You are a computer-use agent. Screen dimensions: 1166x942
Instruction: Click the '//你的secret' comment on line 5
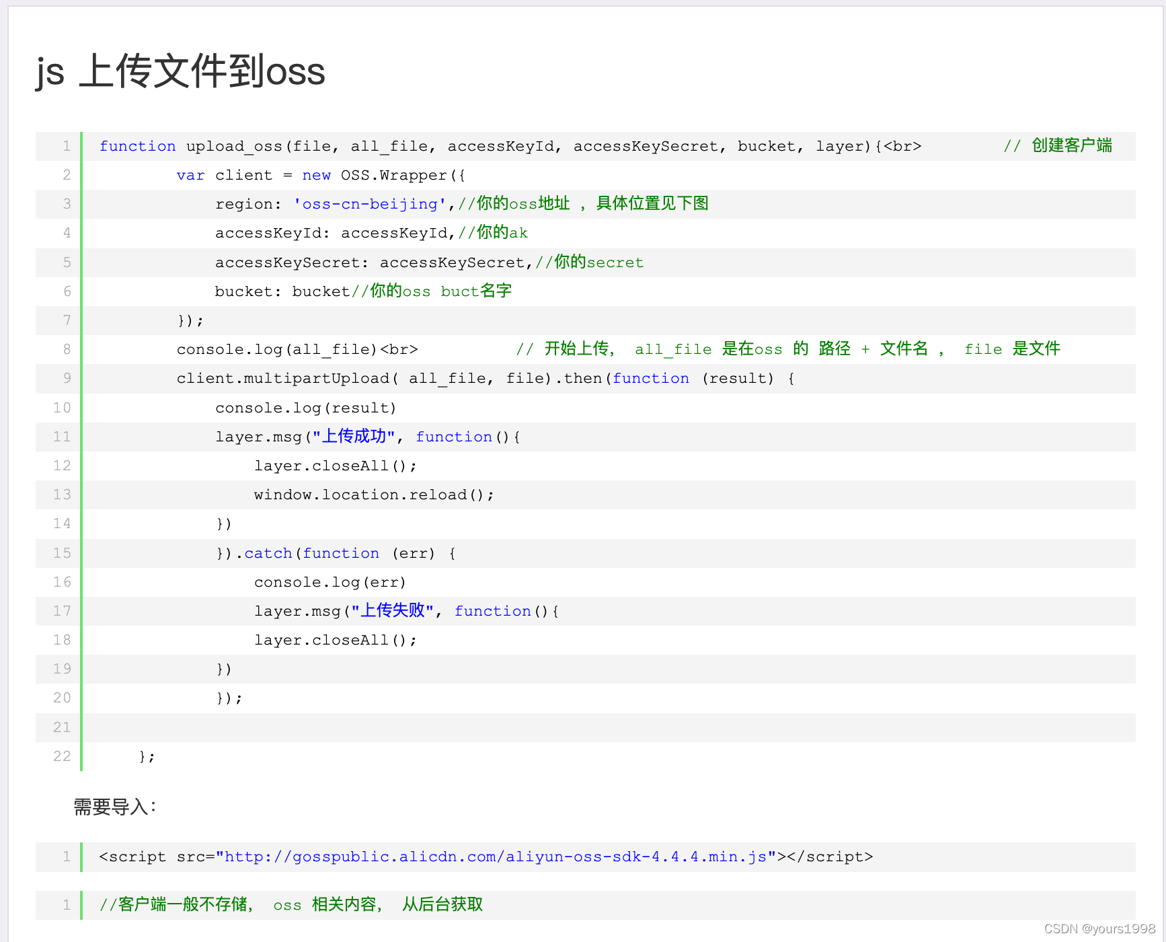[x=589, y=262]
